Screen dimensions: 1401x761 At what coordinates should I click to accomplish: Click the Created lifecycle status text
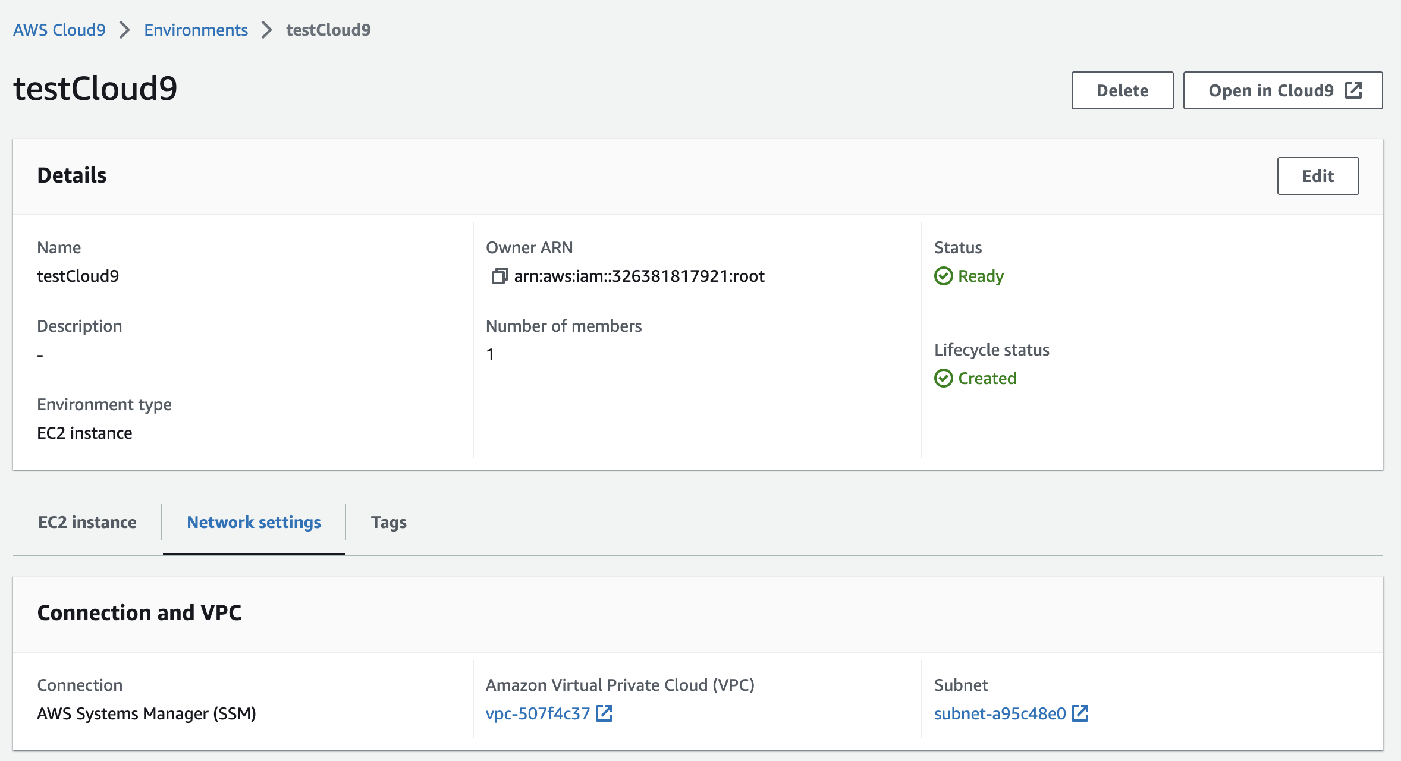coord(987,378)
